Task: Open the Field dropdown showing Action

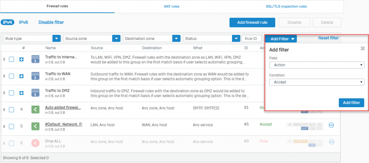Action: click(317, 65)
